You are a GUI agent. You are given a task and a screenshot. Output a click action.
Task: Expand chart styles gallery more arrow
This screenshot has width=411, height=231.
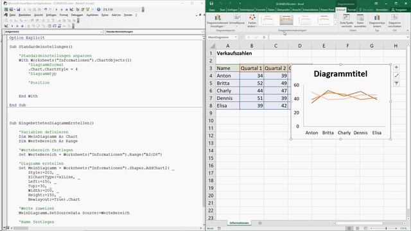click(x=335, y=24)
